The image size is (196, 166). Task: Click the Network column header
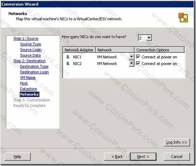pyautogui.click(x=115, y=50)
